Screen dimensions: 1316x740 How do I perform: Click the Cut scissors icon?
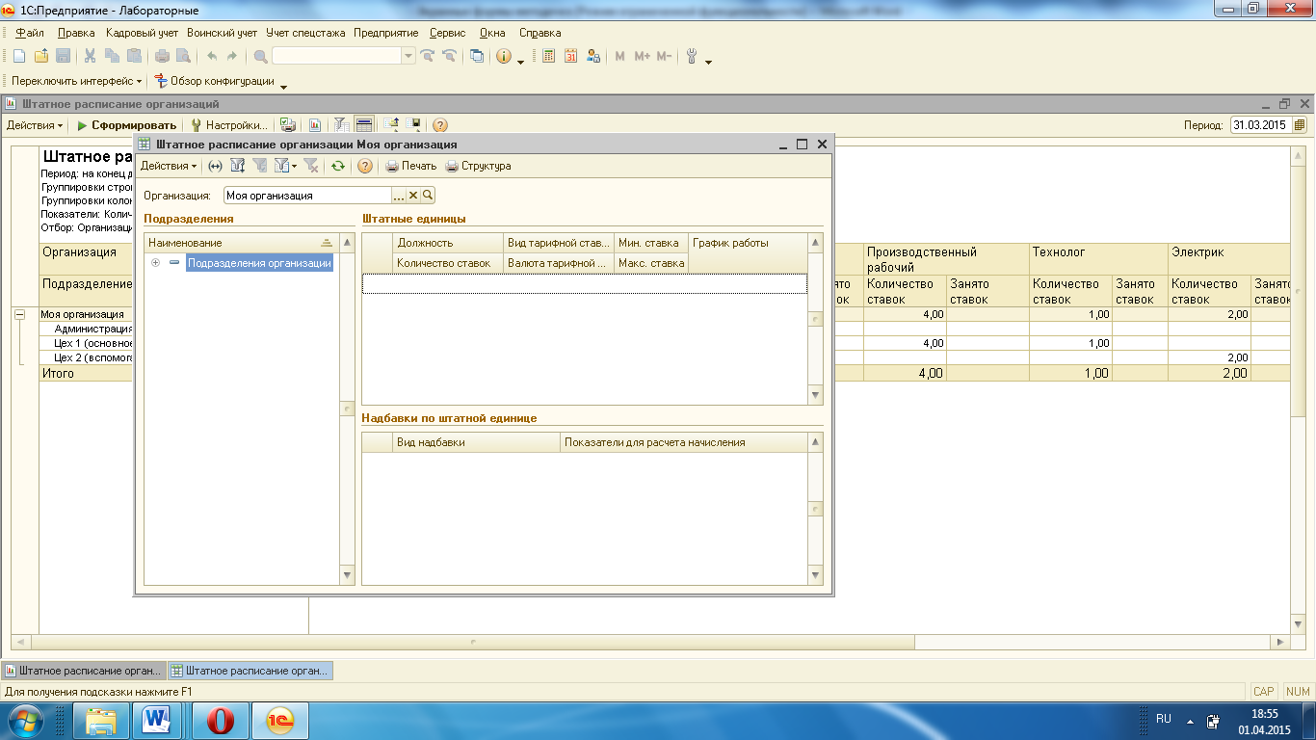[90, 56]
